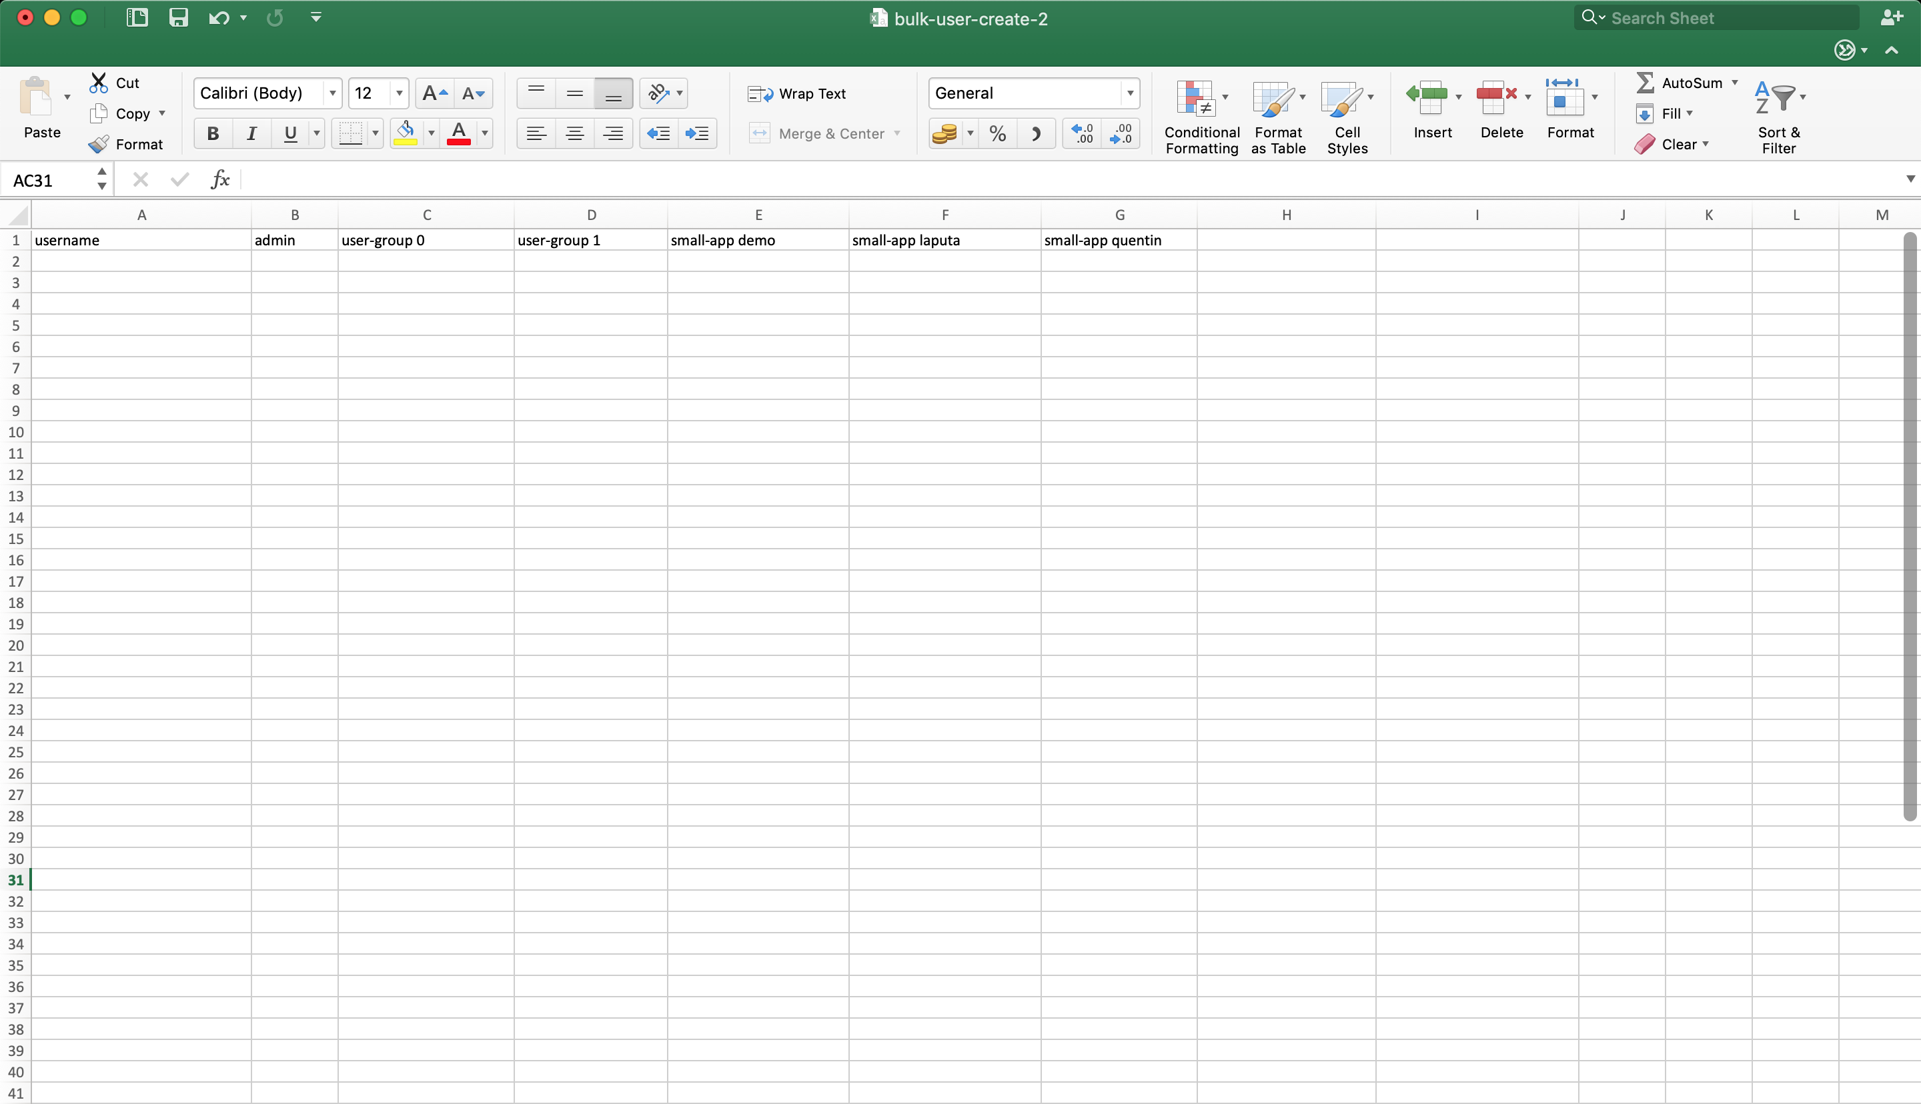Toggle Italic formatting
This screenshot has width=1921, height=1104.
point(251,134)
